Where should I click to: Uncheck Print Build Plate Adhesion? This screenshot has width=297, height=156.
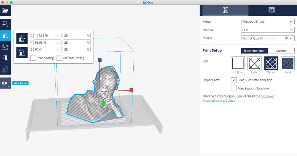tap(234, 80)
